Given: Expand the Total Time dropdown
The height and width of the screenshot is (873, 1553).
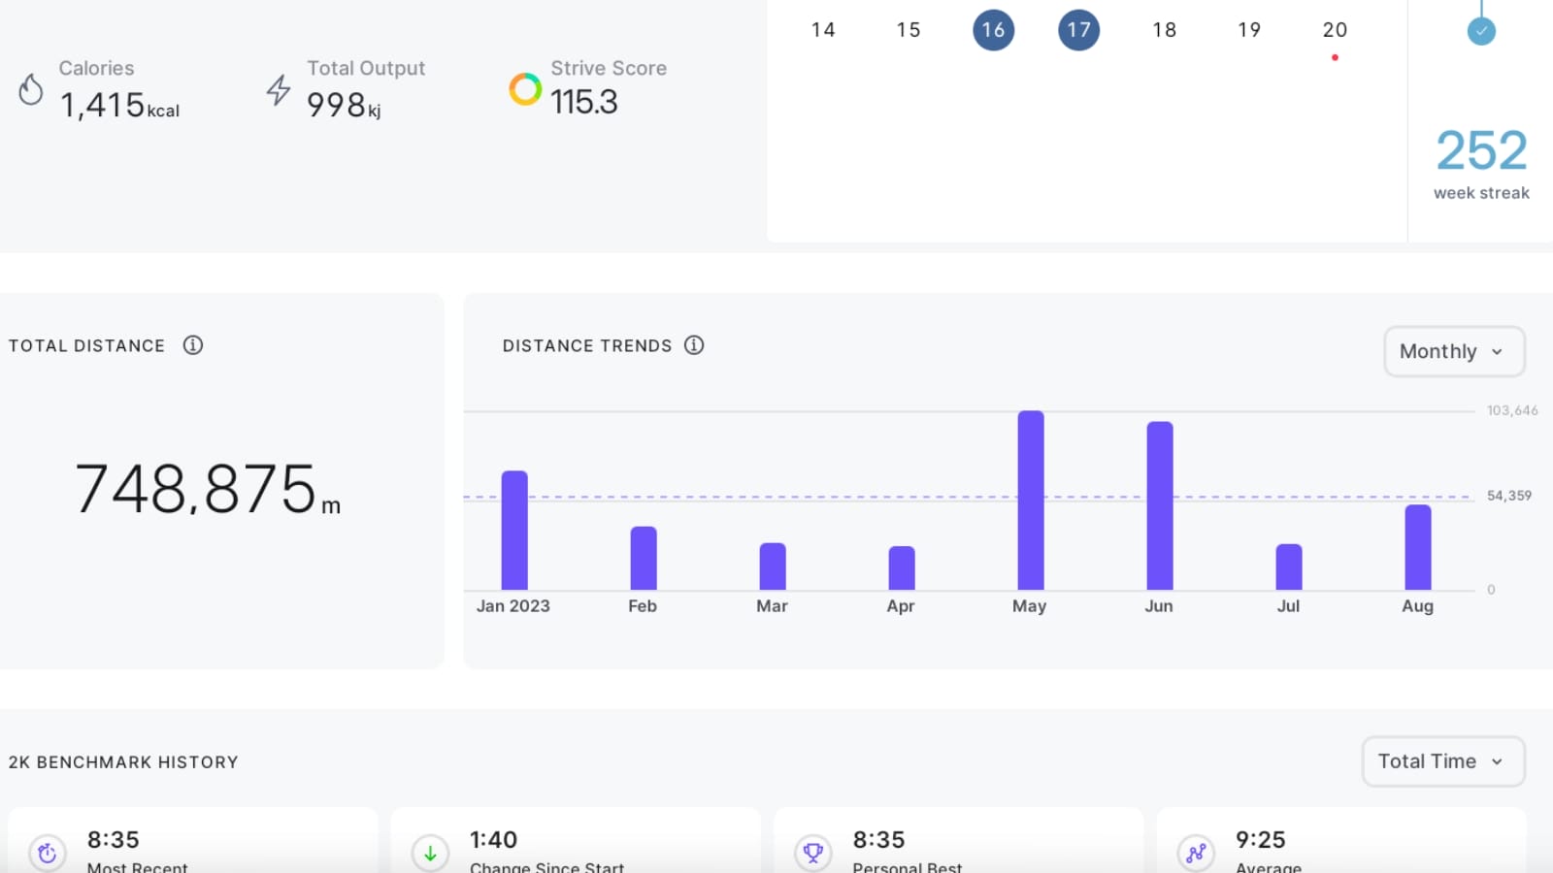Looking at the screenshot, I should 1442,761.
